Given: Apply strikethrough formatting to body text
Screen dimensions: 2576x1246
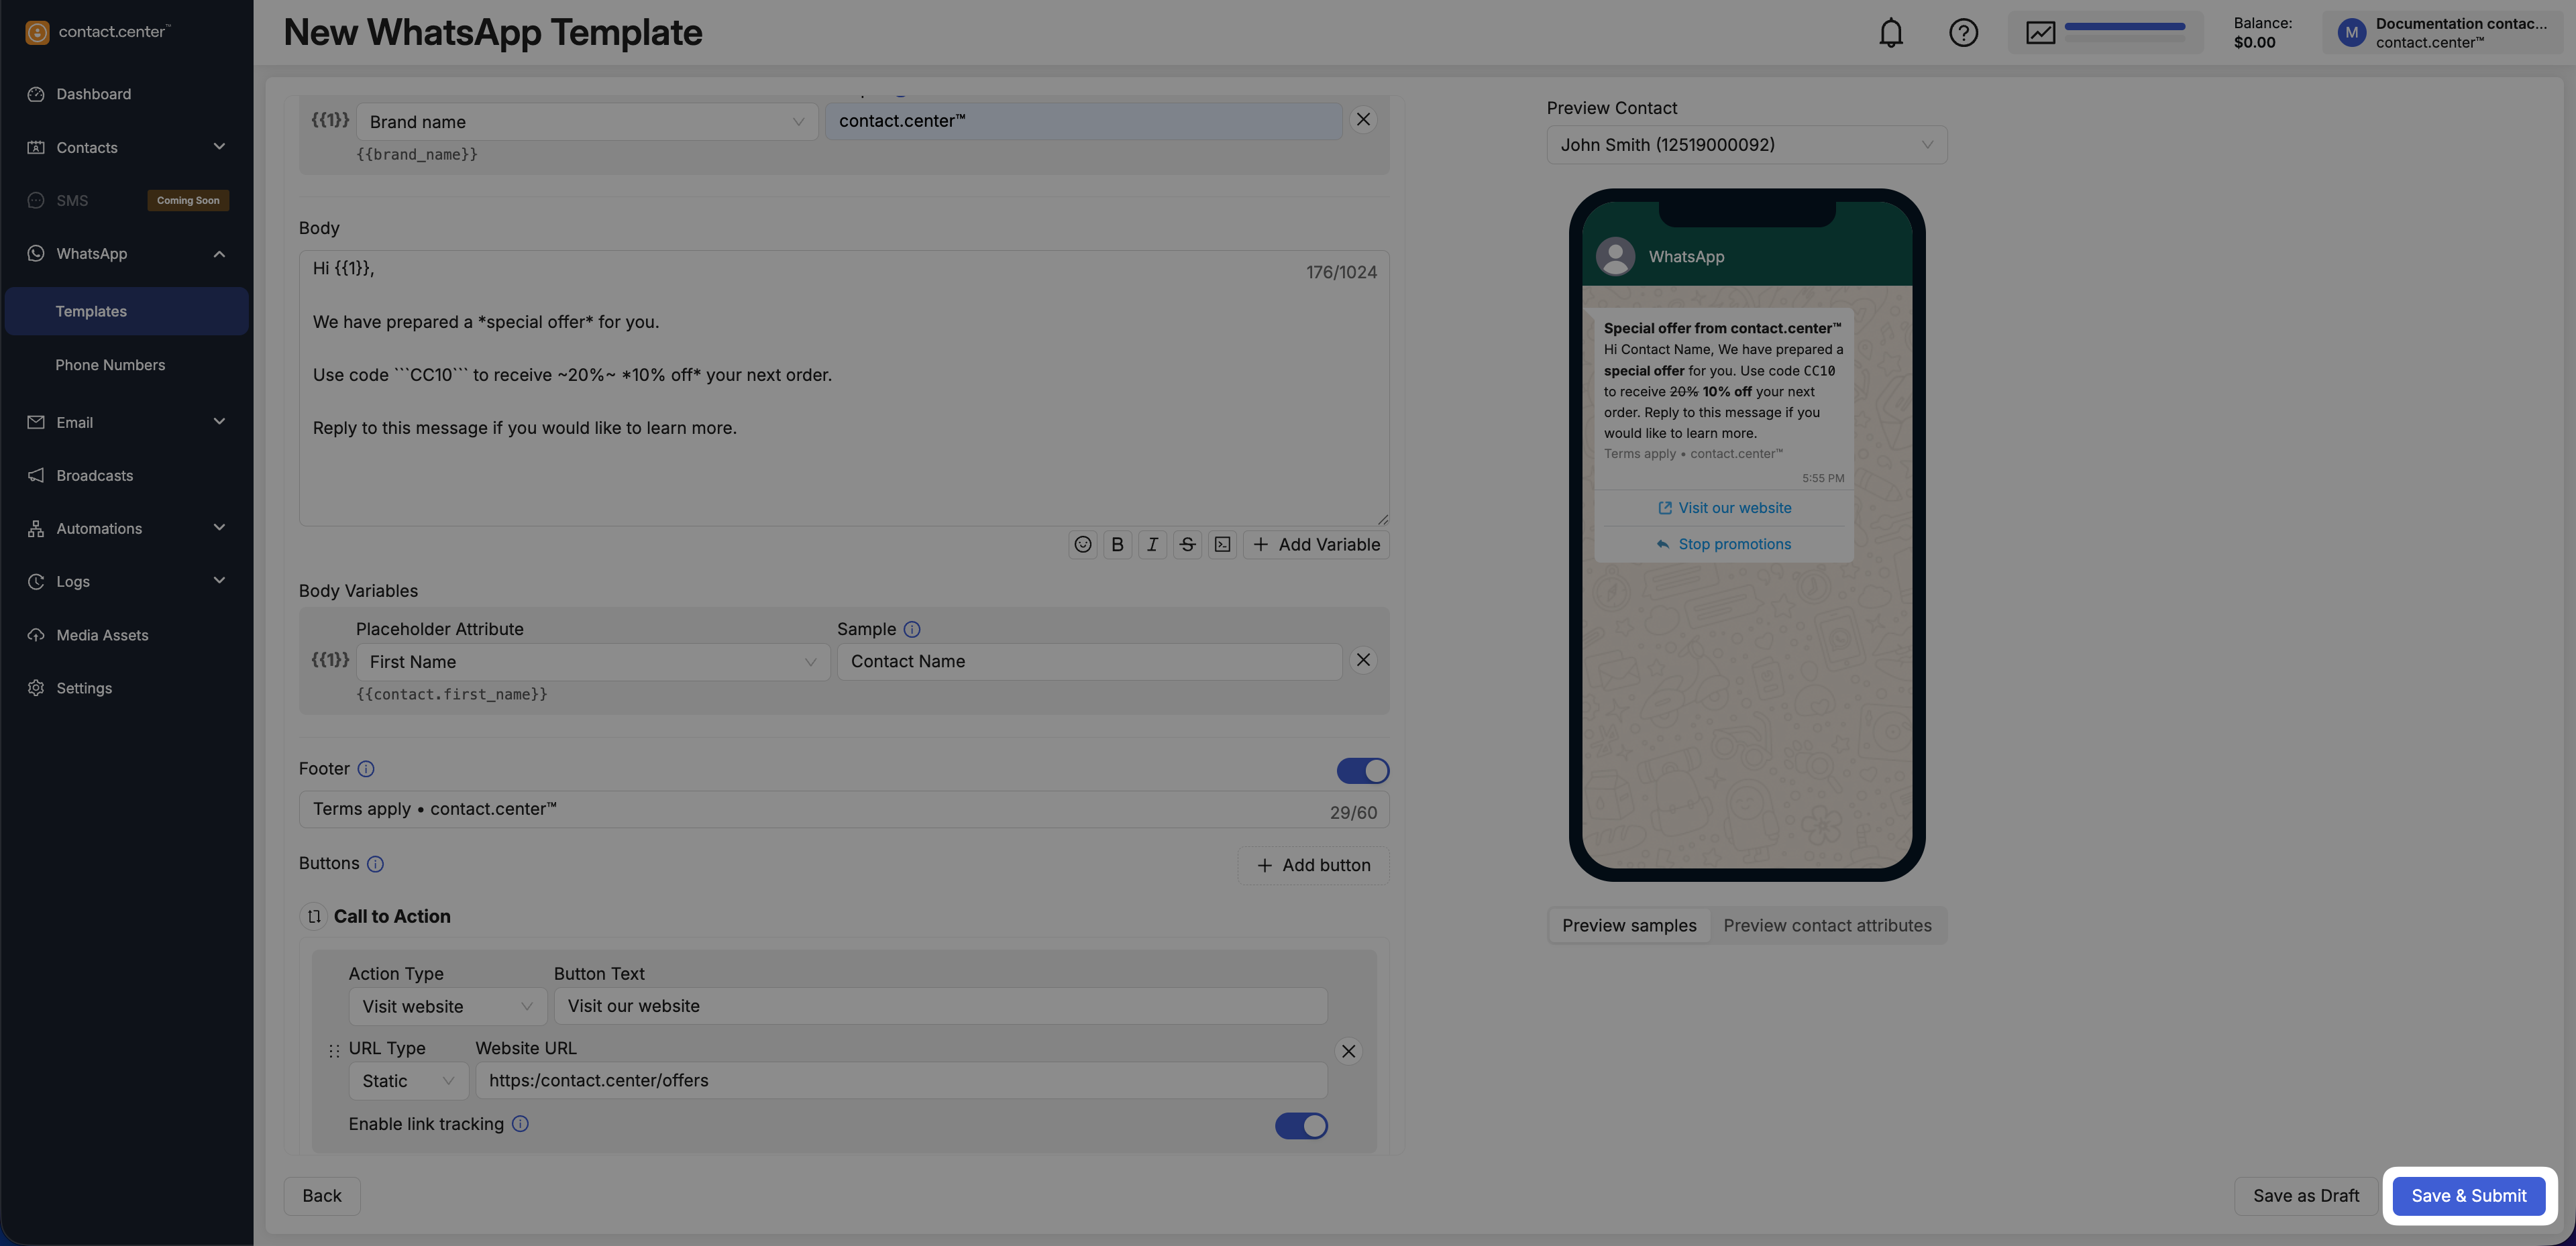Looking at the screenshot, I should tap(1187, 545).
